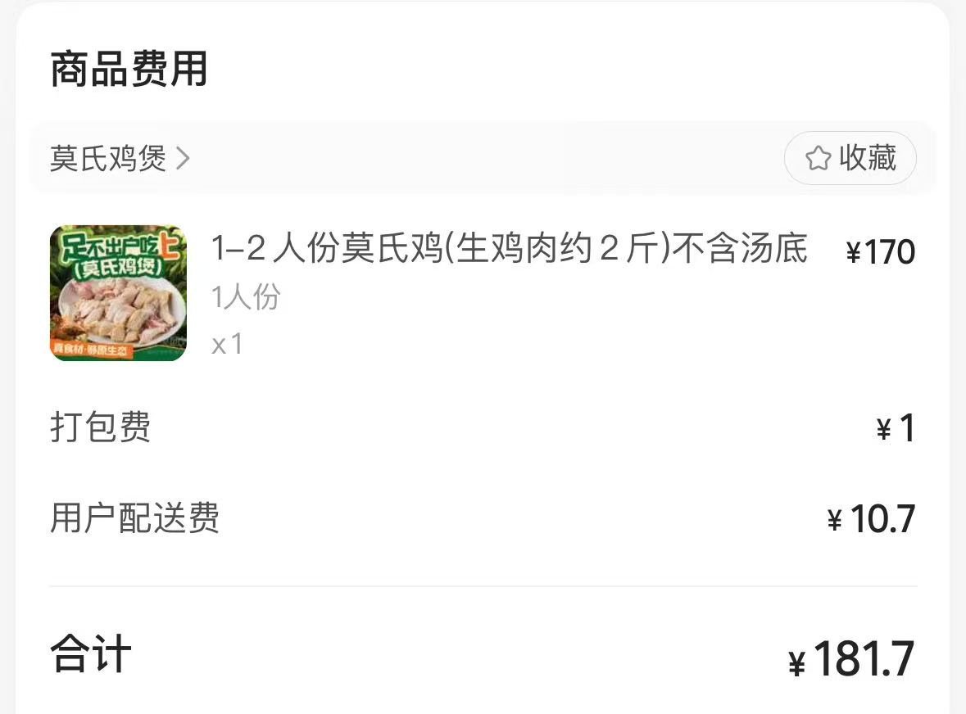This screenshot has height=714, width=966.
Task: Expand the chevron next to 莫氏鸡煲
Action: 183,158
